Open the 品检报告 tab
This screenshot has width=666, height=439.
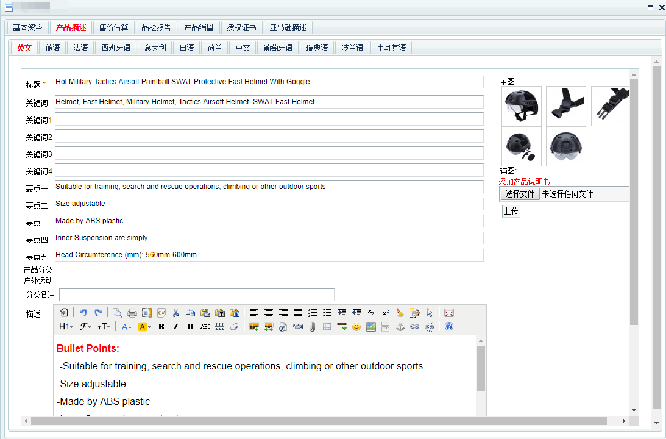point(156,27)
